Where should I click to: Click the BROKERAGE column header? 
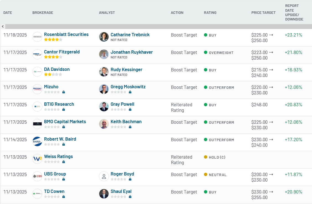(x=43, y=12)
